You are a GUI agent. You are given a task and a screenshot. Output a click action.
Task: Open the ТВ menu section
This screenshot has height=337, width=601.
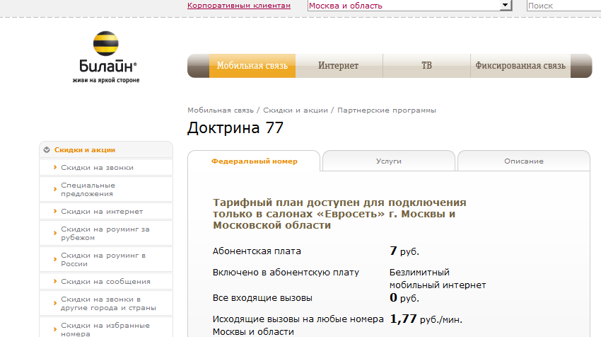click(426, 66)
